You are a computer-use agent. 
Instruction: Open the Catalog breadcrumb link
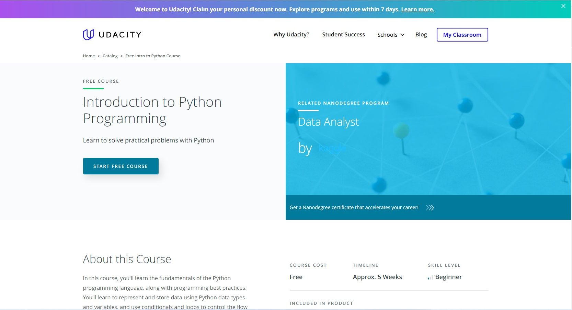pyautogui.click(x=110, y=56)
